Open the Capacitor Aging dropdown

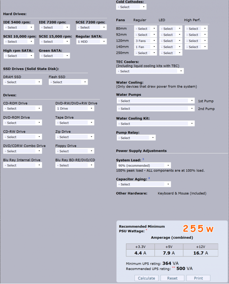coord(144,184)
